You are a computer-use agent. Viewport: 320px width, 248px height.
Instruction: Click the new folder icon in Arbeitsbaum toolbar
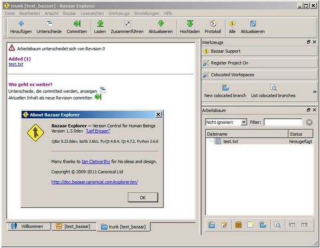pyautogui.click(x=263, y=225)
